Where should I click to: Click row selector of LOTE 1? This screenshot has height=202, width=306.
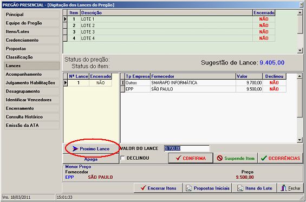65,19
